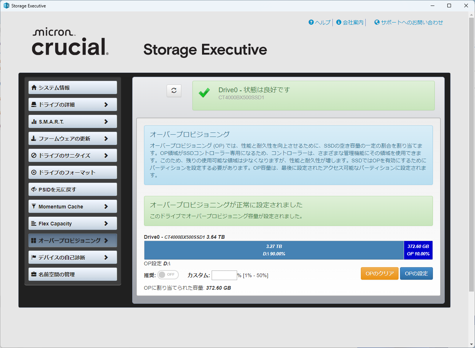Select the Flex Capacity menu label

[55, 224]
